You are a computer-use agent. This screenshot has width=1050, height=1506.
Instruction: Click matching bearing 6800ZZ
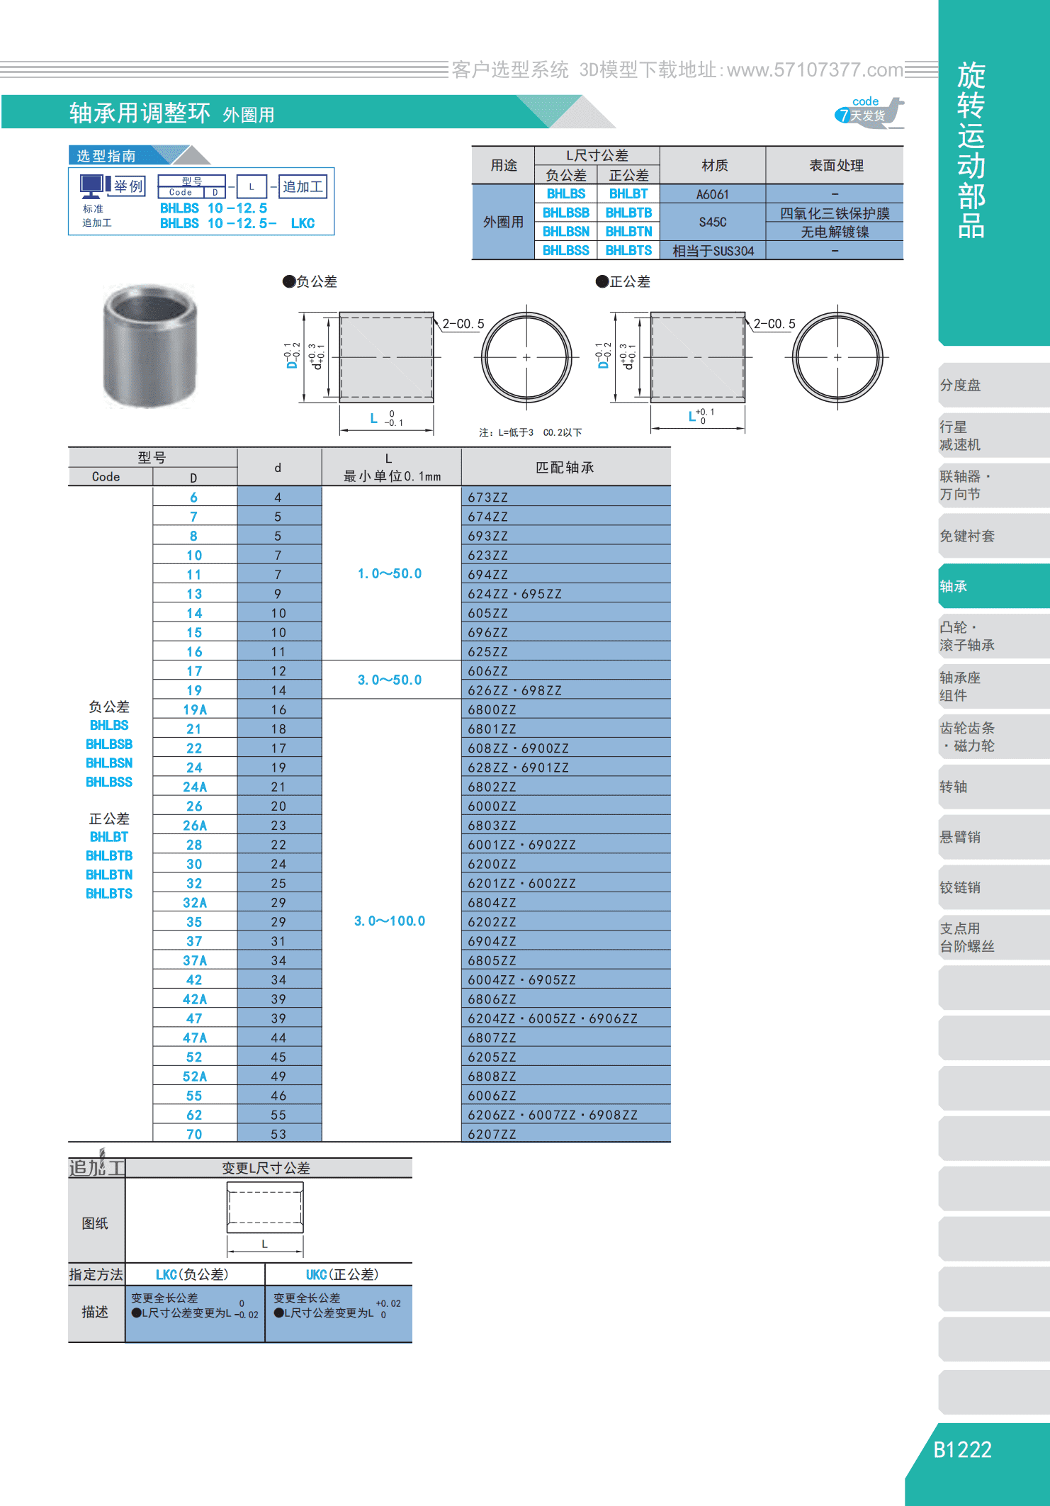(565, 709)
